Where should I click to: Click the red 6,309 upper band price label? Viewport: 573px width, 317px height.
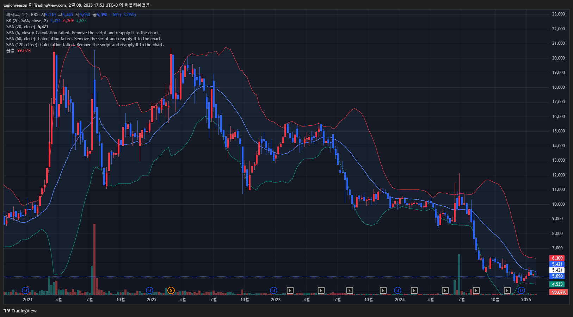tap(557, 258)
